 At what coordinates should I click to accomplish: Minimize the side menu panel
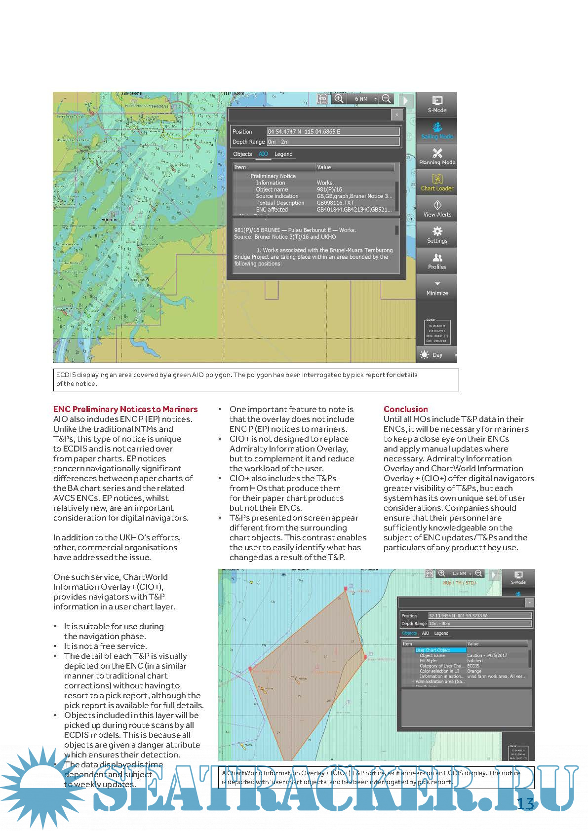click(436, 287)
